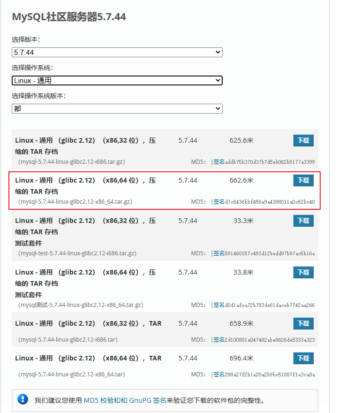This screenshot has width=338, height=413.
Task: Download the 662.6 MB 64-bit compressed TAR archive
Action: (x=303, y=180)
